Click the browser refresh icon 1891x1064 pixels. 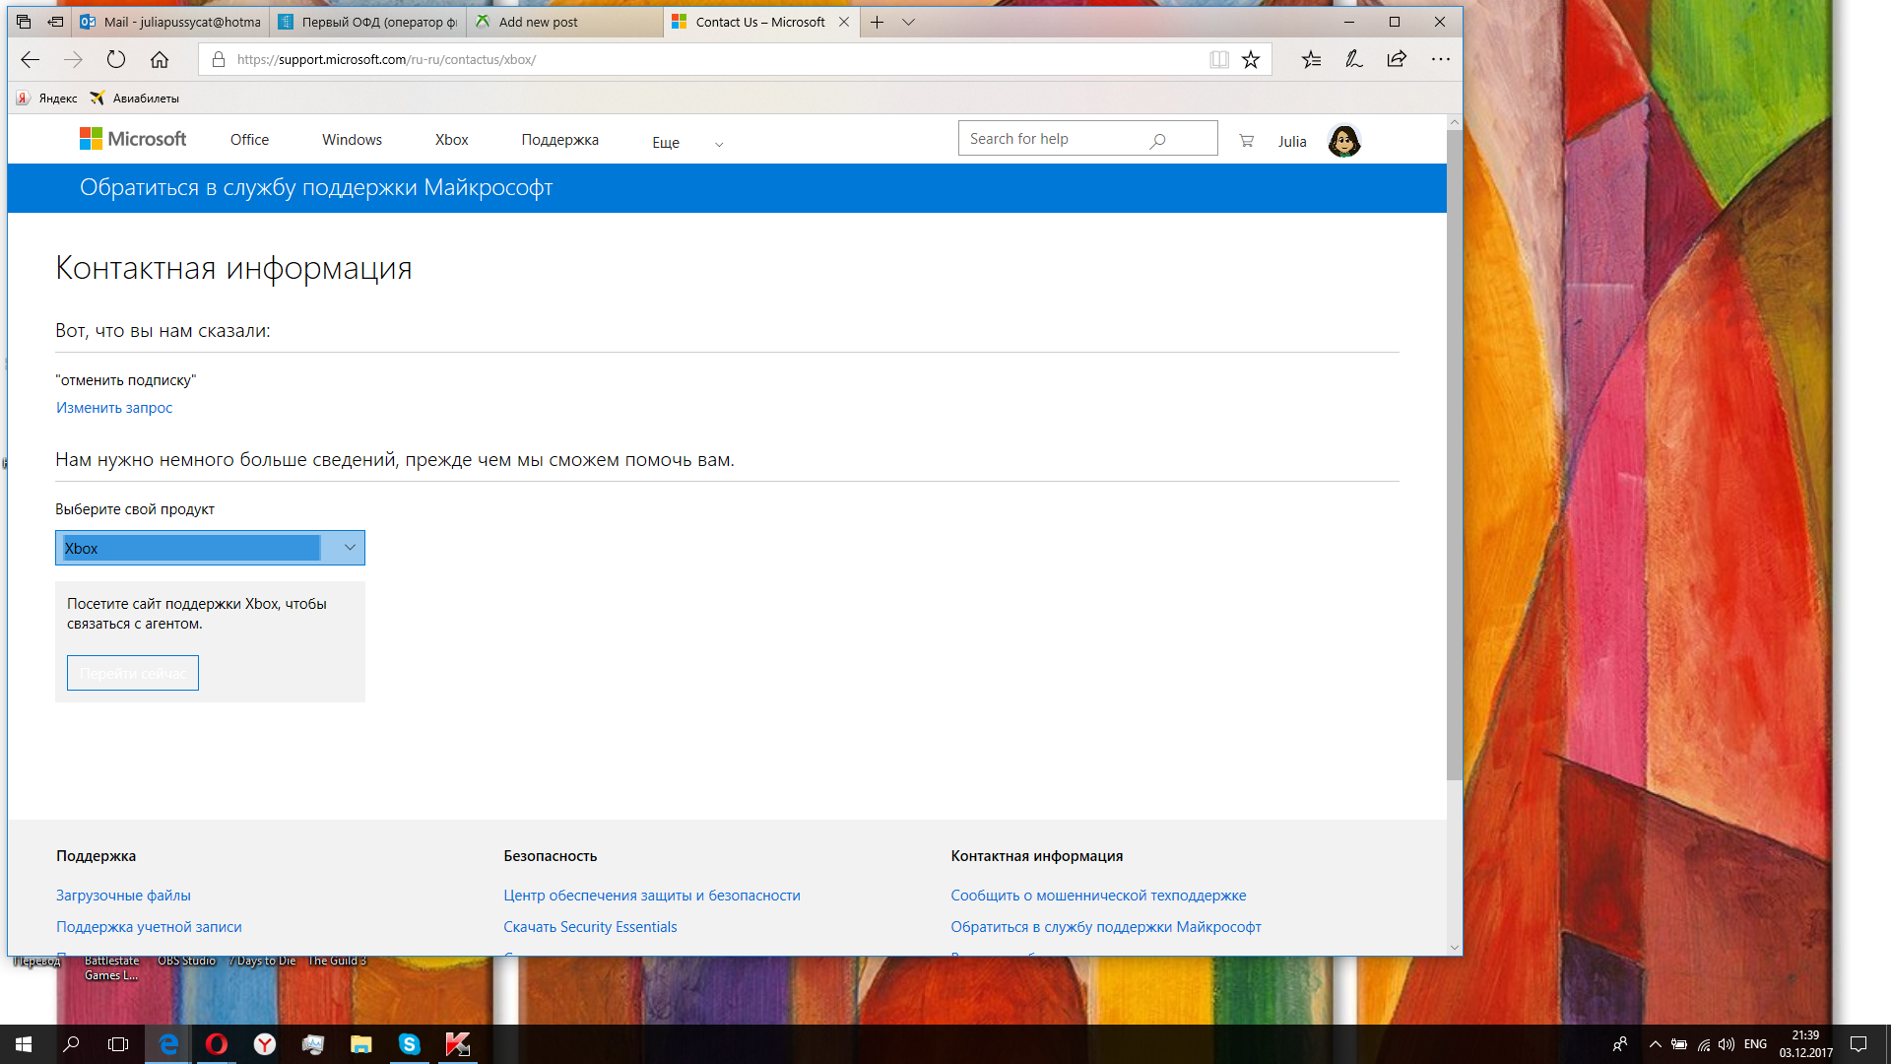[x=116, y=59]
